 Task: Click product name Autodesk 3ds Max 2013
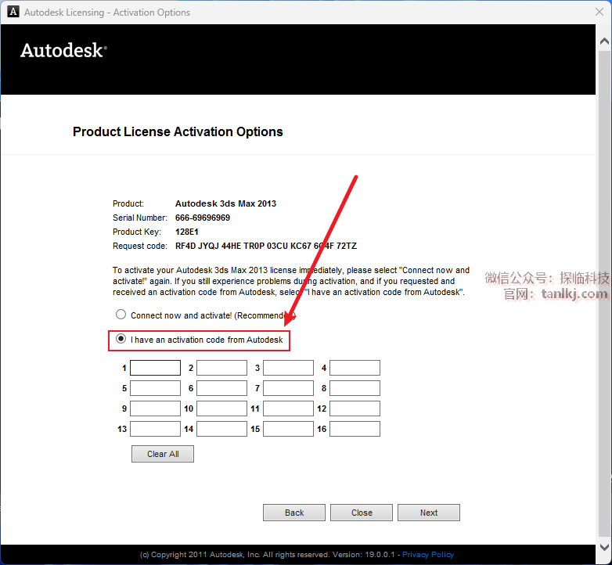(x=225, y=203)
